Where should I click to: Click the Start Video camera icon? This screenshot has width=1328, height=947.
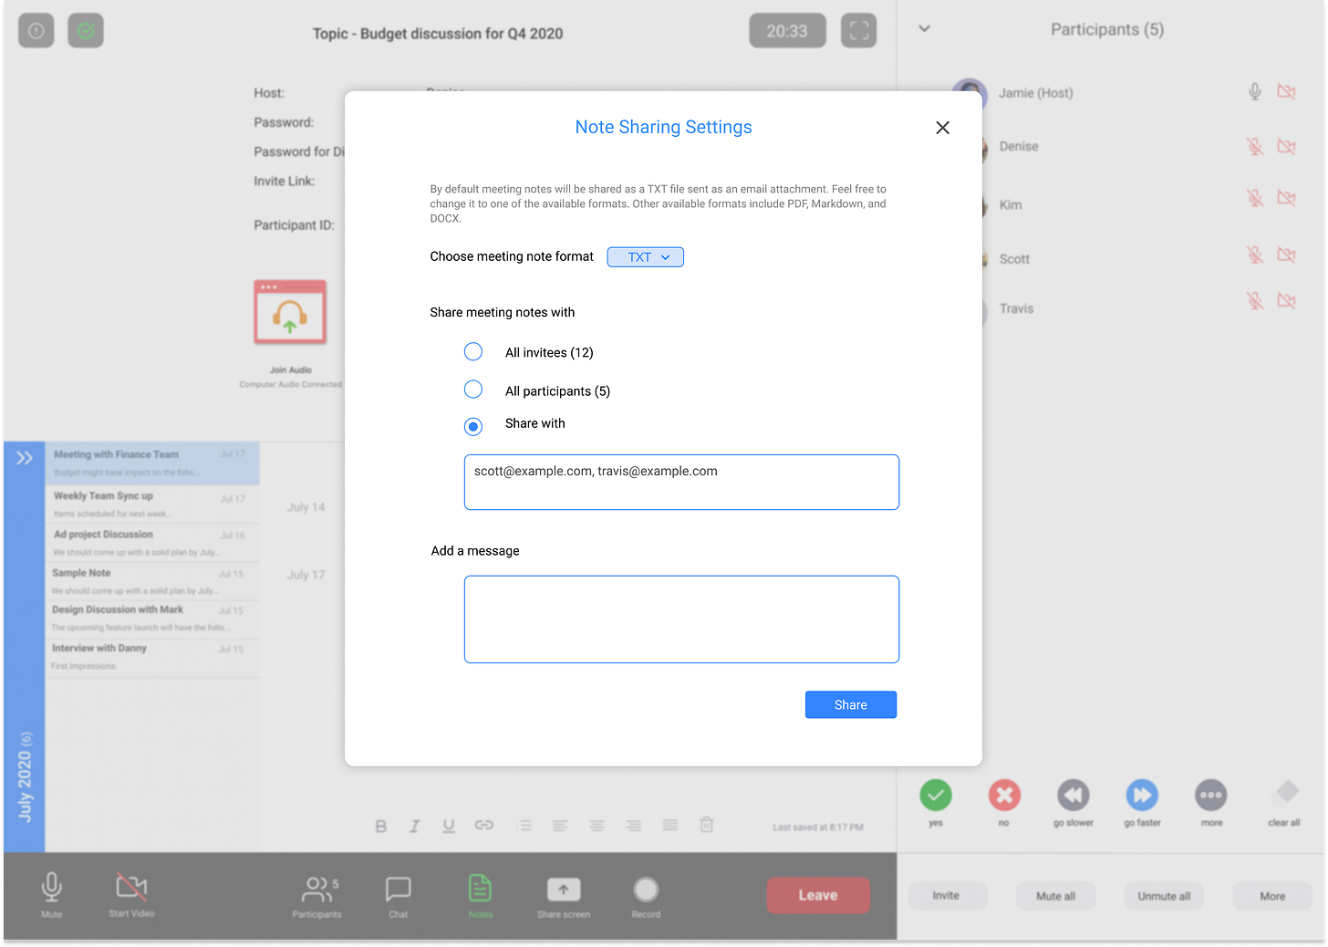[x=131, y=886]
